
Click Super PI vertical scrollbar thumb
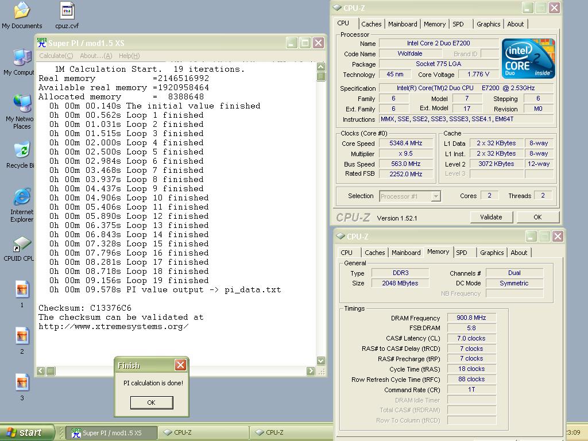[321, 76]
